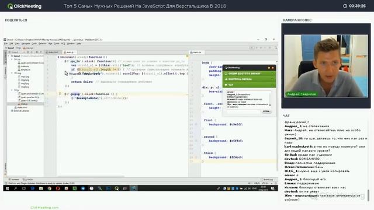Open the Event Log button
374x210 pixels.
pos(267,180)
